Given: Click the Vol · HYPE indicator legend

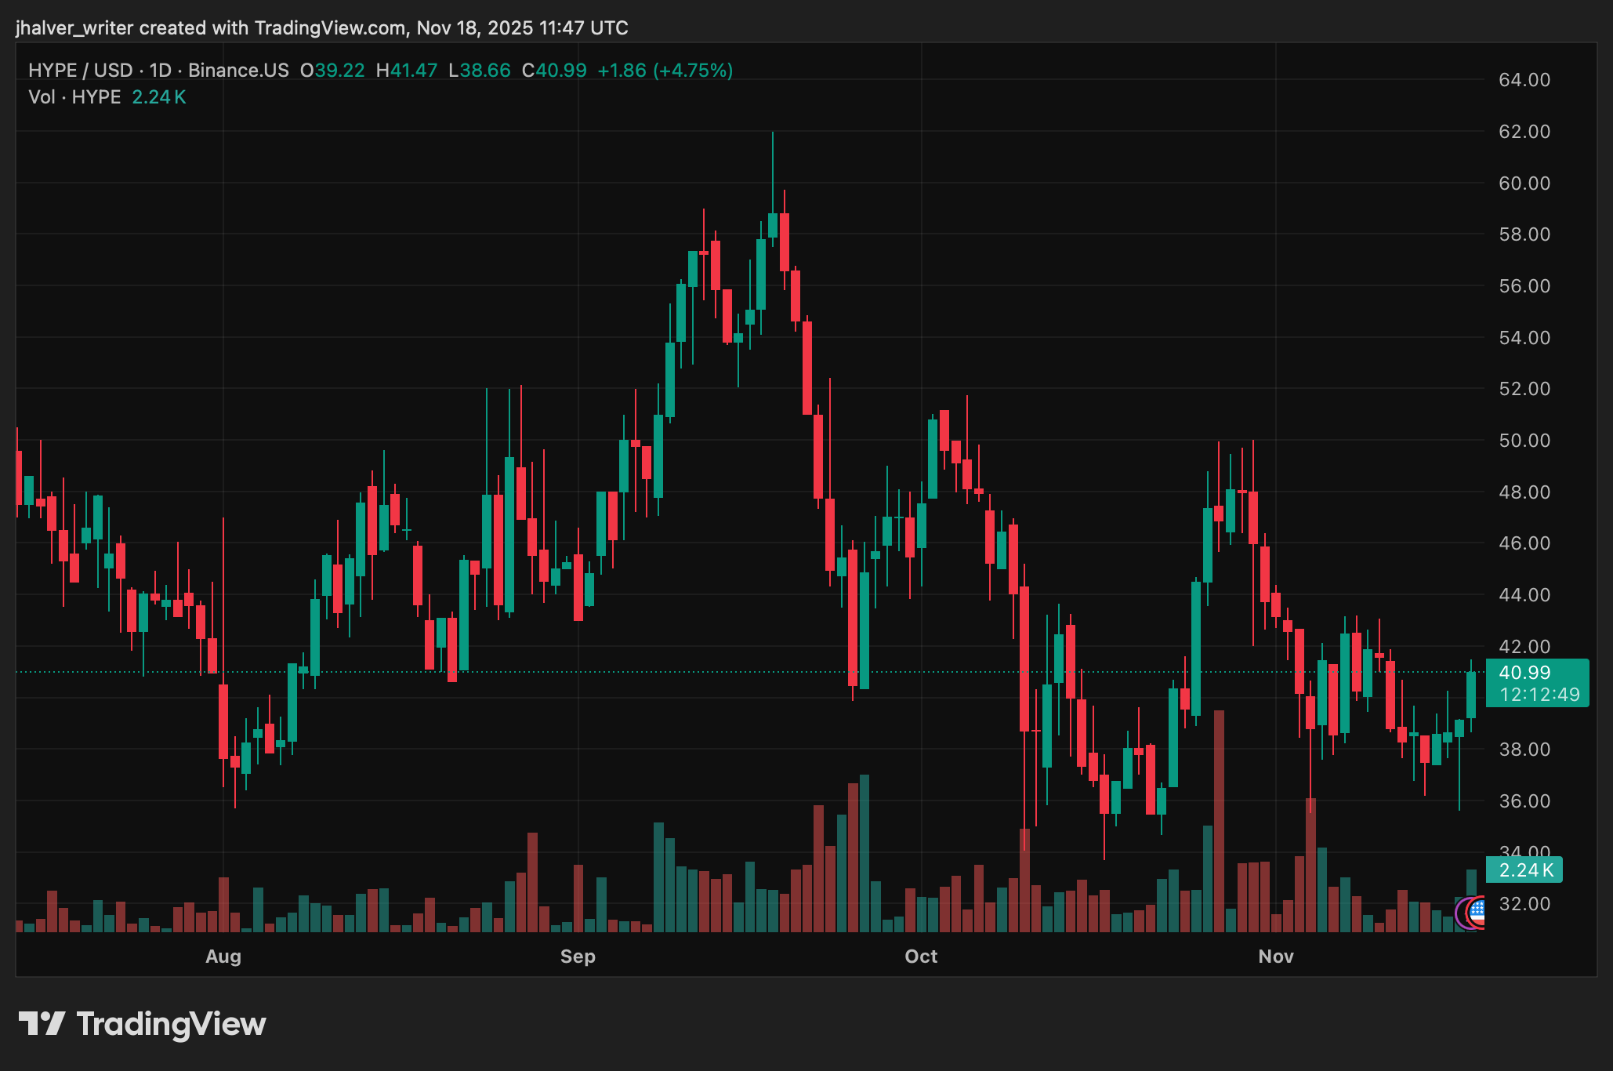Looking at the screenshot, I should (74, 97).
